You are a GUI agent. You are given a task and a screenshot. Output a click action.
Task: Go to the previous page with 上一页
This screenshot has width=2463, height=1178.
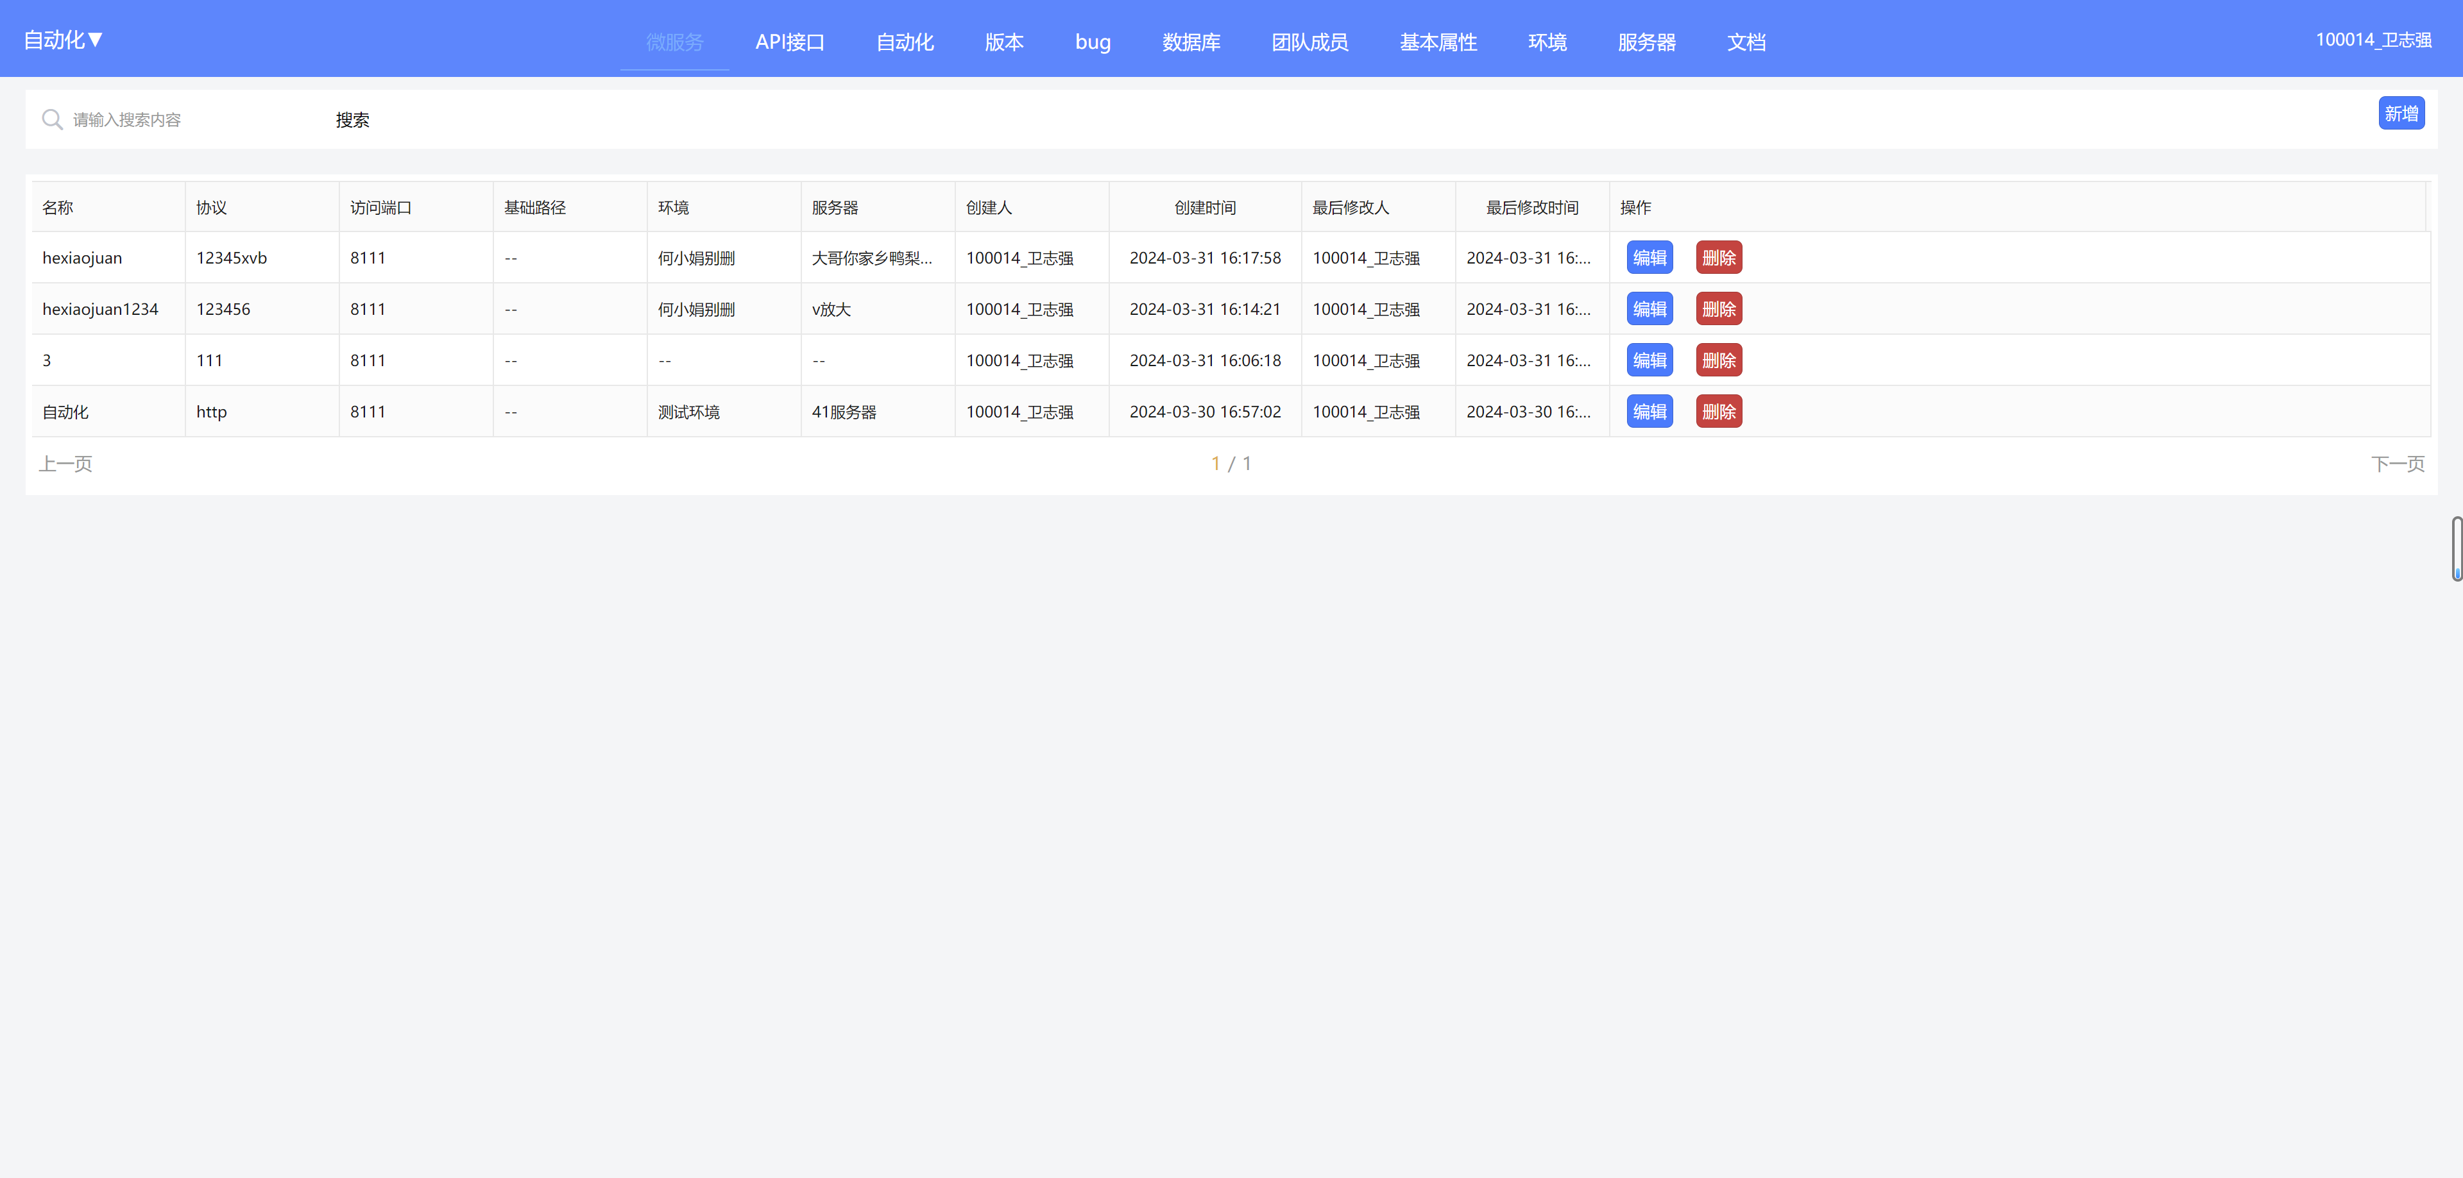65,464
